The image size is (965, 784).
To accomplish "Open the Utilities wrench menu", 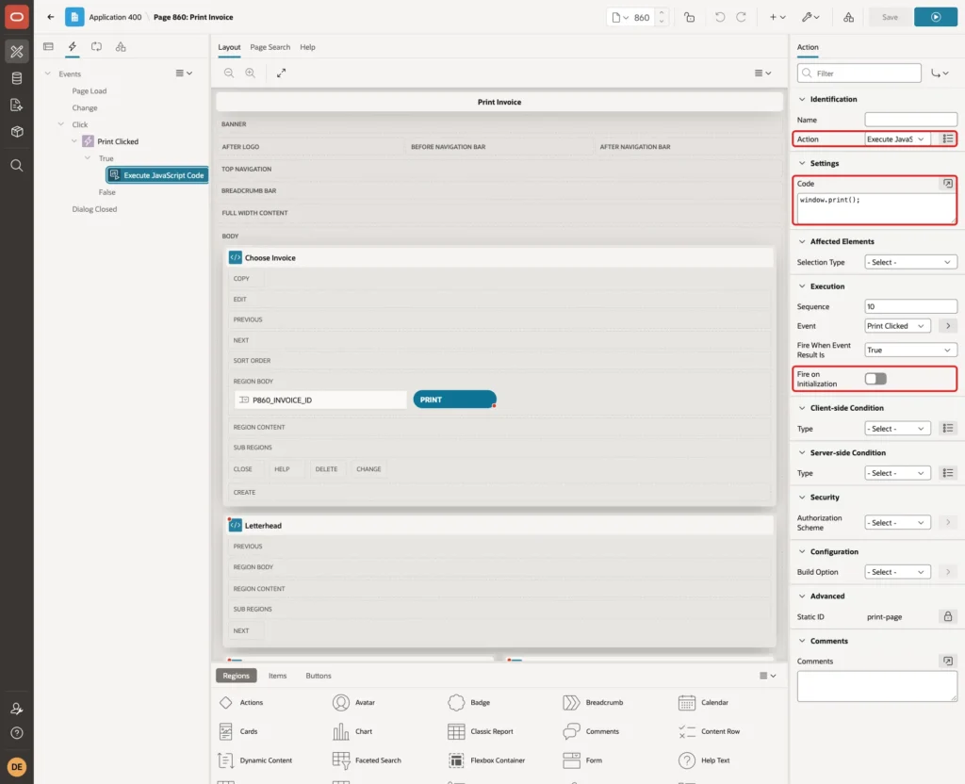I will [810, 17].
